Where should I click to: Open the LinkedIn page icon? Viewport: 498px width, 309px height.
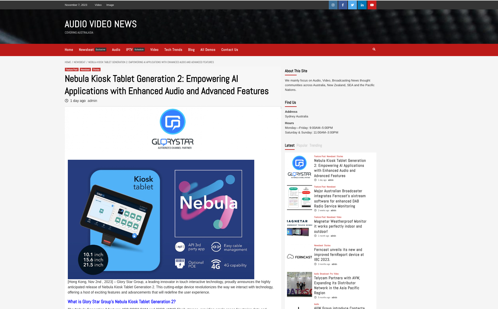pos(362,5)
